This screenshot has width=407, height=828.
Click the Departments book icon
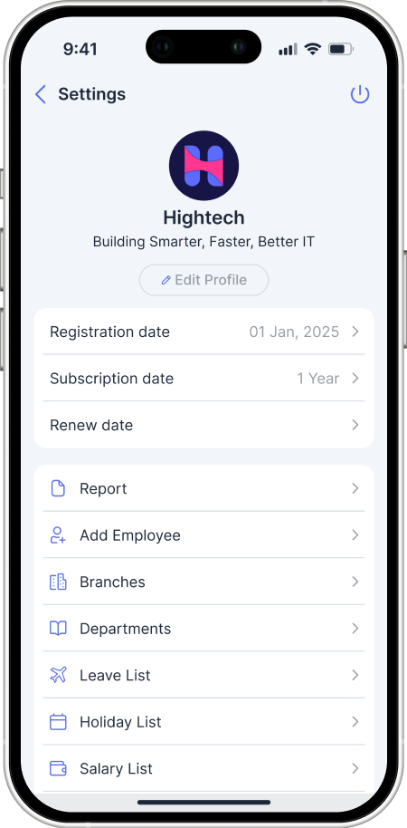[x=58, y=629]
